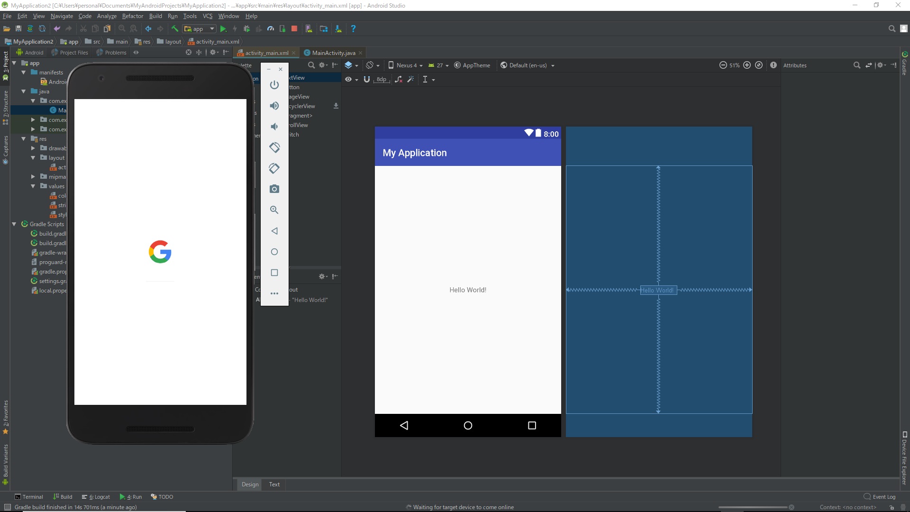Open the app run configuration dropdown
The width and height of the screenshot is (910, 512).
tap(200, 29)
